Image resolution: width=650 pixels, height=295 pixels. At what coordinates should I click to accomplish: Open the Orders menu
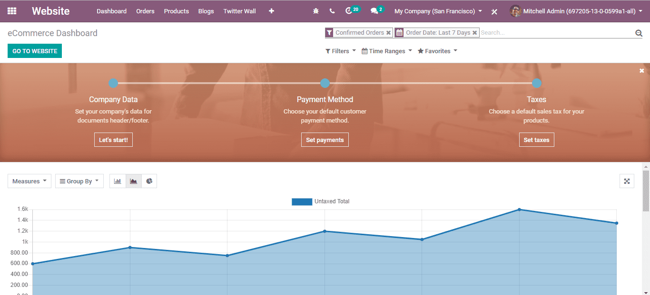pos(145,11)
